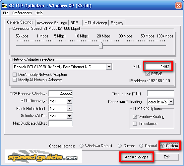Click the SG TCP Optimizer title bar icon

(x=4, y=6)
